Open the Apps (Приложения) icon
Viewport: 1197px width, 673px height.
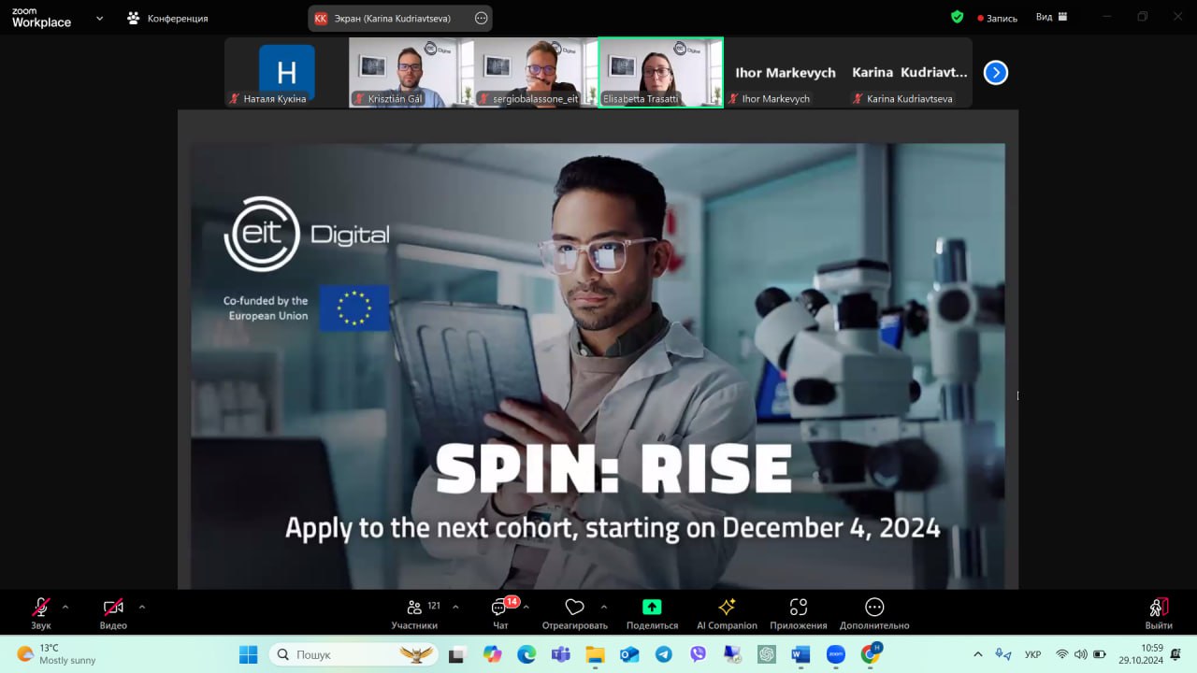pos(798,608)
